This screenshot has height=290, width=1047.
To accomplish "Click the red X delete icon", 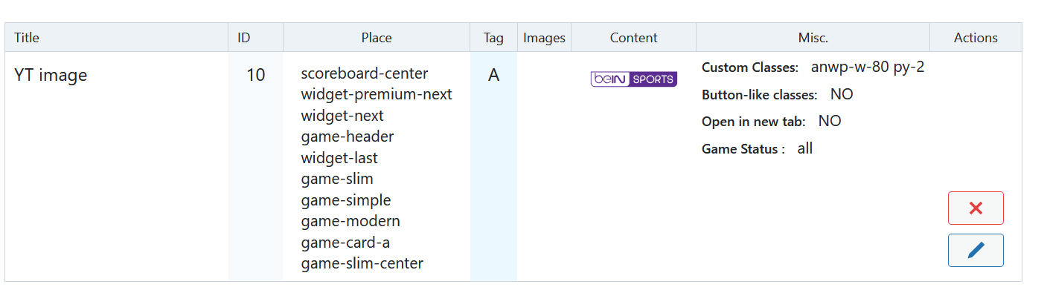I will pyautogui.click(x=976, y=208).
